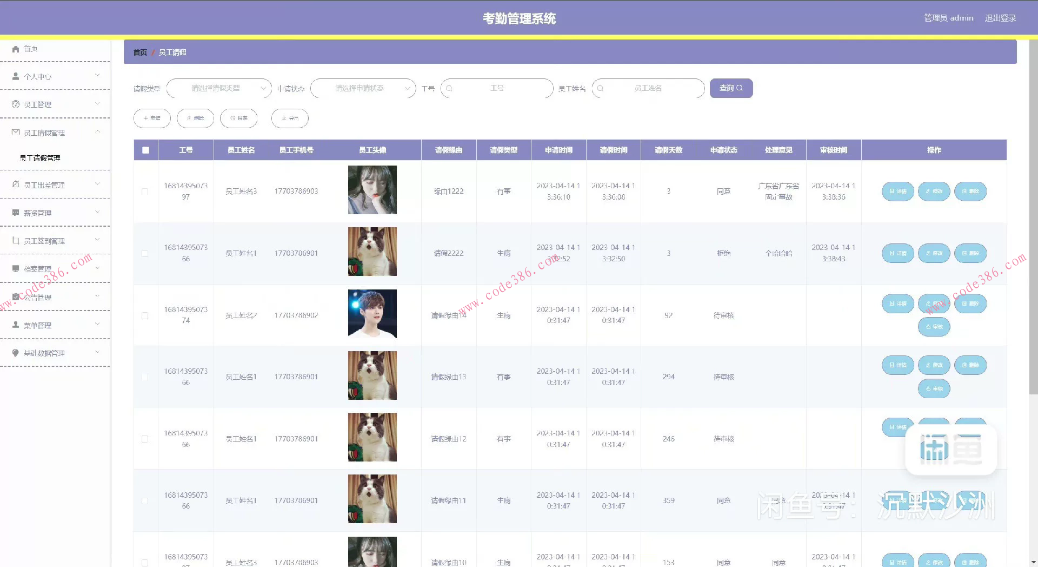Click the 导出 export button
Image resolution: width=1038 pixels, height=567 pixels.
click(x=290, y=118)
